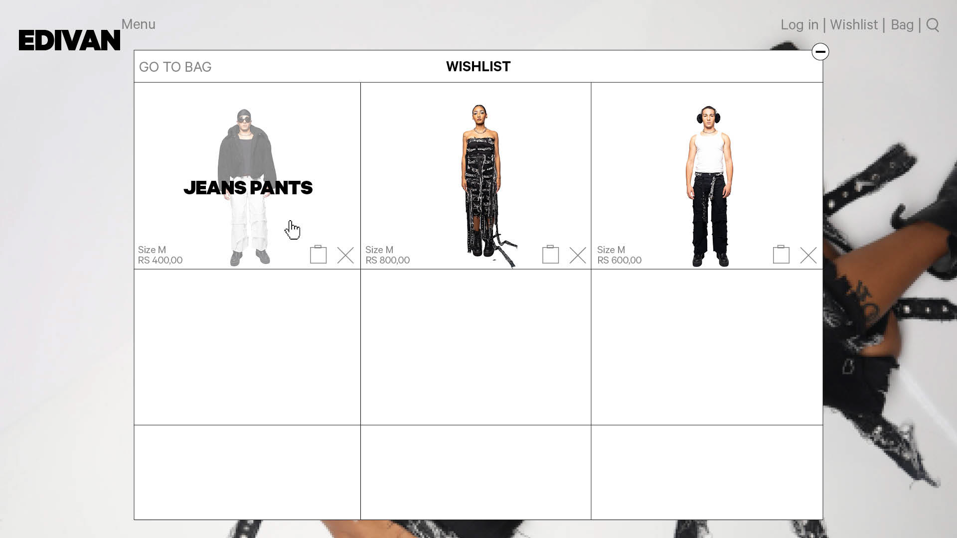Image resolution: width=957 pixels, height=538 pixels.
Task: Click the WISHLIST panel title
Action: click(x=478, y=66)
